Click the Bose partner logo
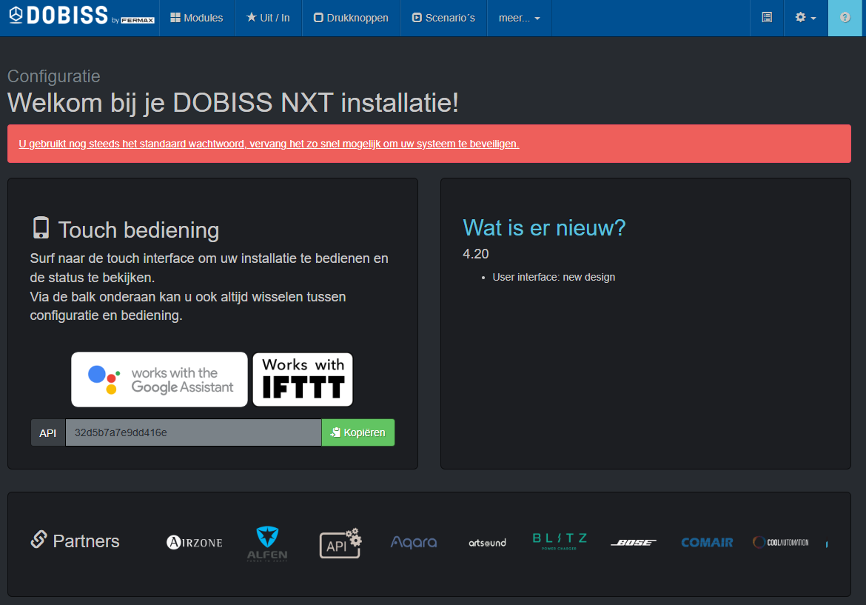Viewport: 866px width, 605px height. pyautogui.click(x=633, y=543)
